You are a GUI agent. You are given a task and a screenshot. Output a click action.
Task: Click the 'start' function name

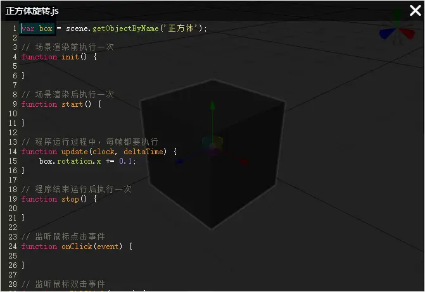[x=72, y=104]
